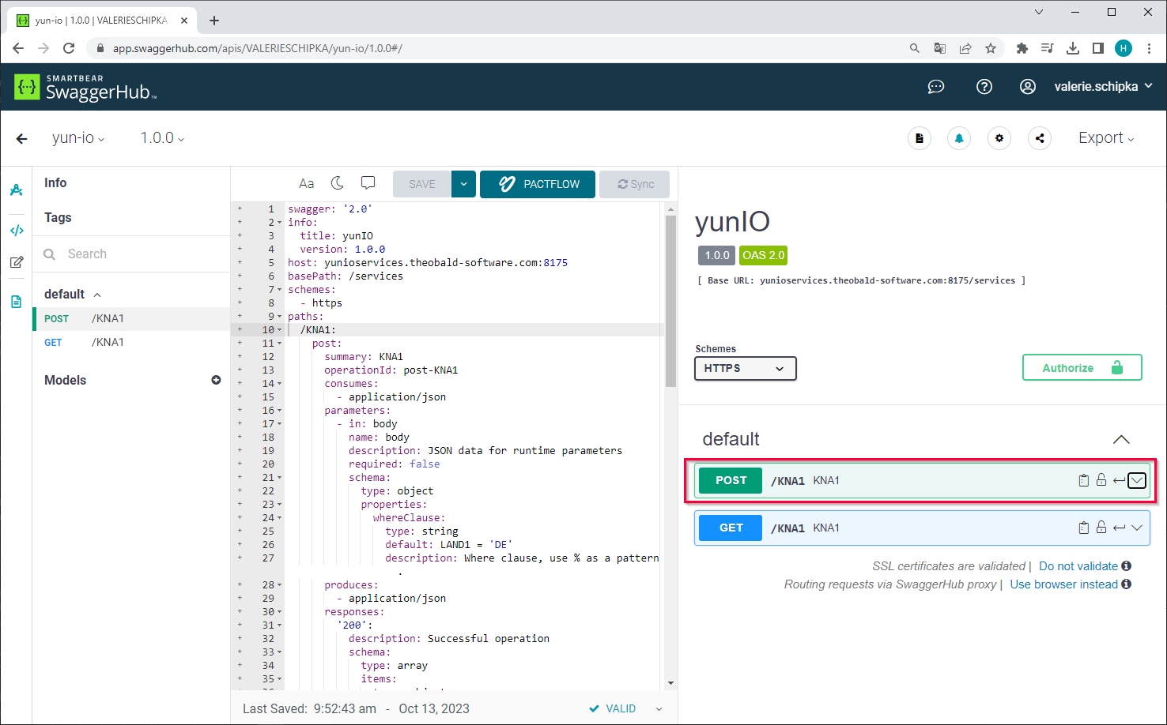Screen dimensions: 1167x725
Task: Click the info icon beside Do not validate
Action: 1127,565
